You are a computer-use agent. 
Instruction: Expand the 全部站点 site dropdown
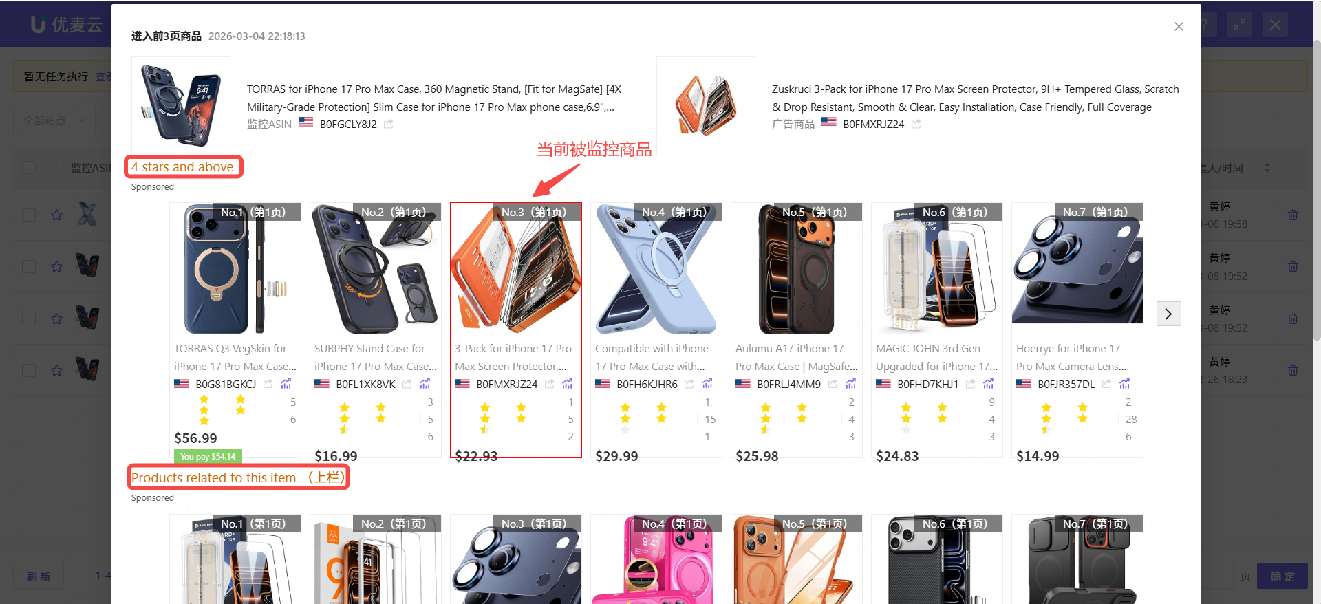click(55, 120)
